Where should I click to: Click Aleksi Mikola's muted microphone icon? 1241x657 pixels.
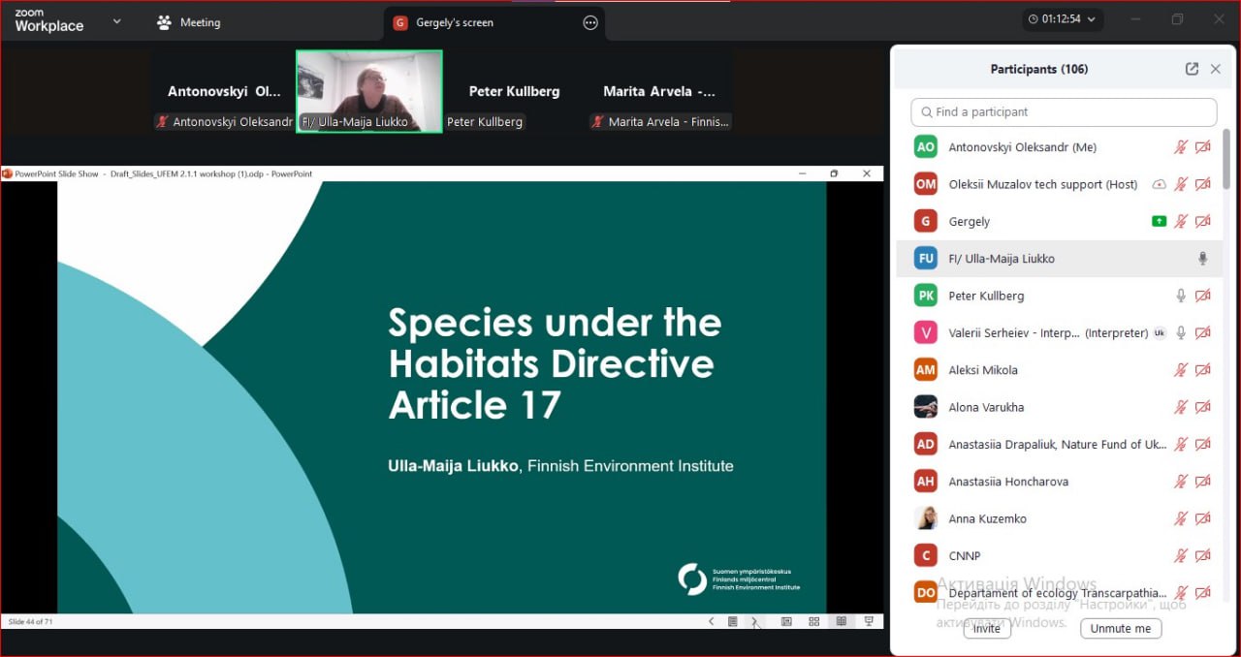point(1180,370)
